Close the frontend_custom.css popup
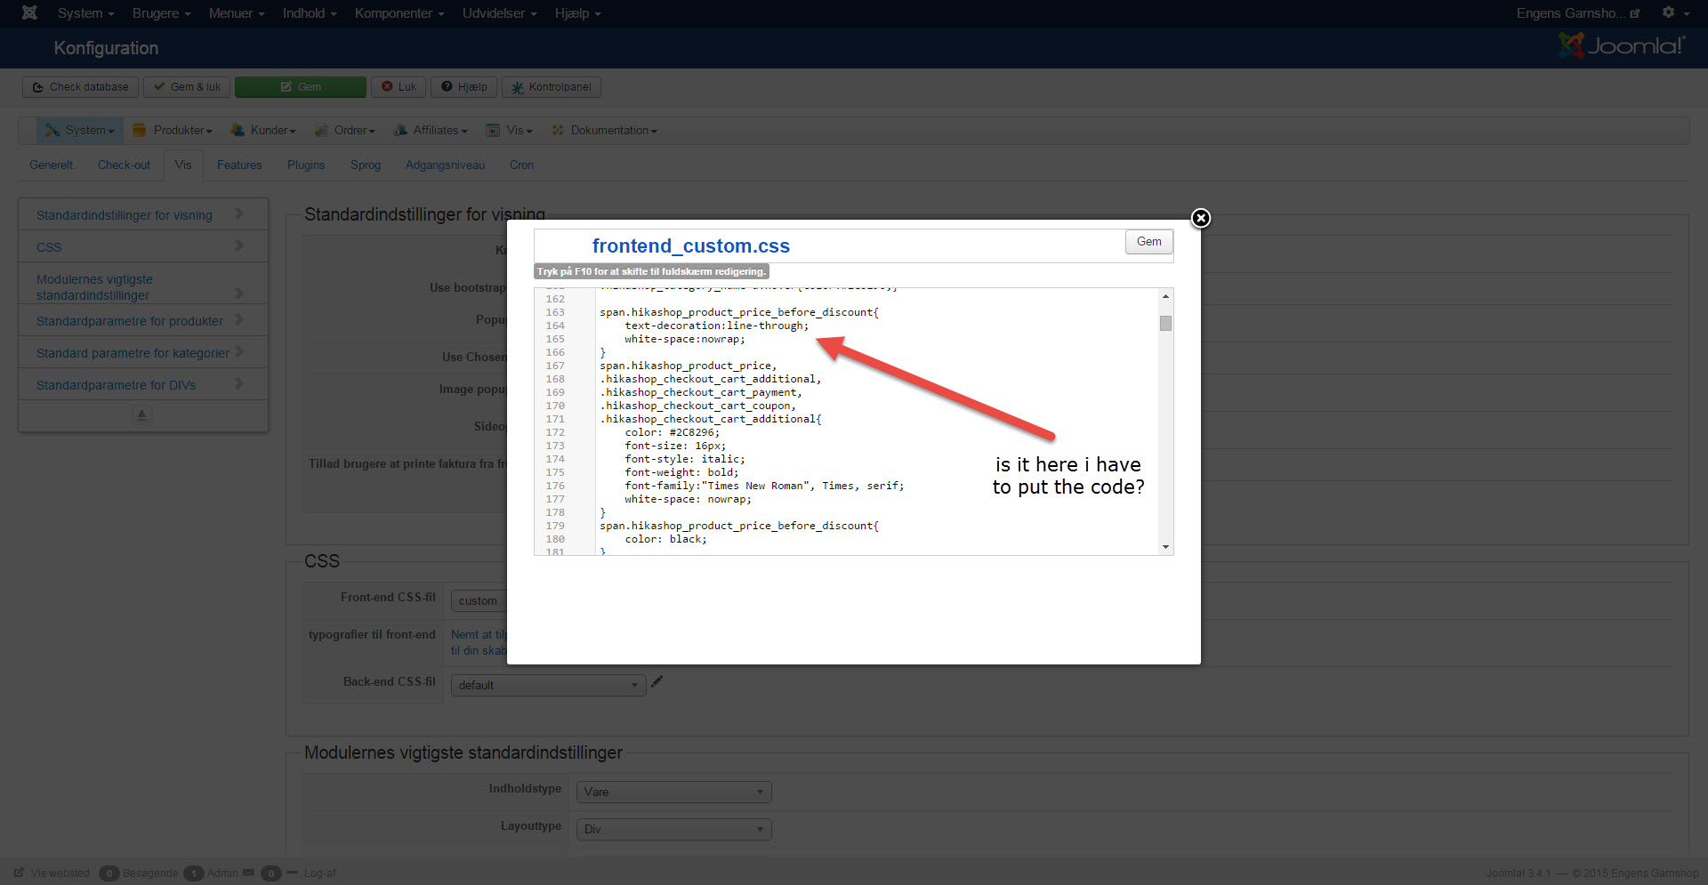 click(1201, 218)
